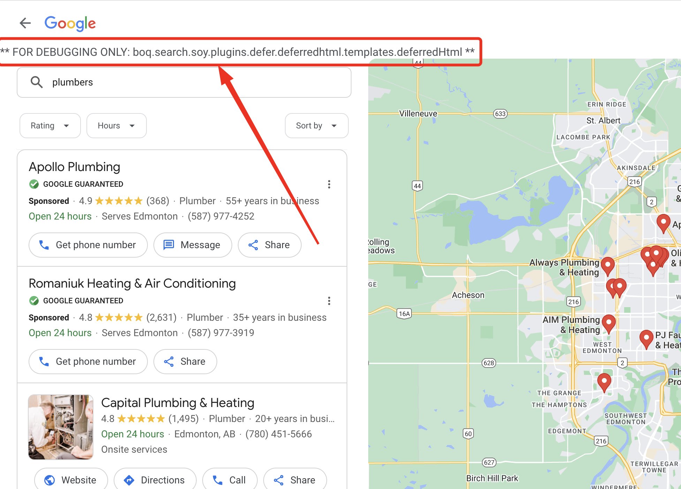681x489 pixels.
Task: Open Romaniuk listing three-dot menu
Action: 329,301
